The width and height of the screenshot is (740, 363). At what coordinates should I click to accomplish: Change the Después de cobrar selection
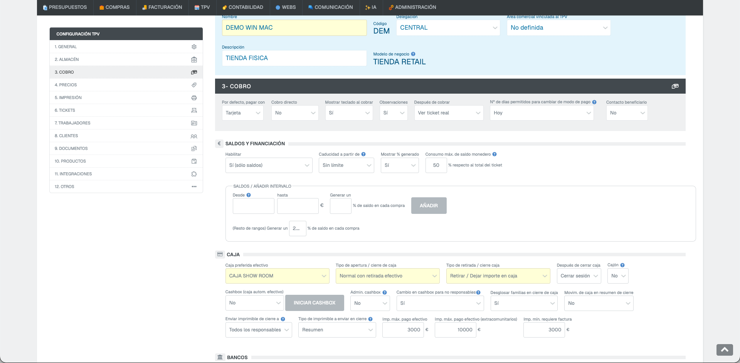pyautogui.click(x=449, y=113)
